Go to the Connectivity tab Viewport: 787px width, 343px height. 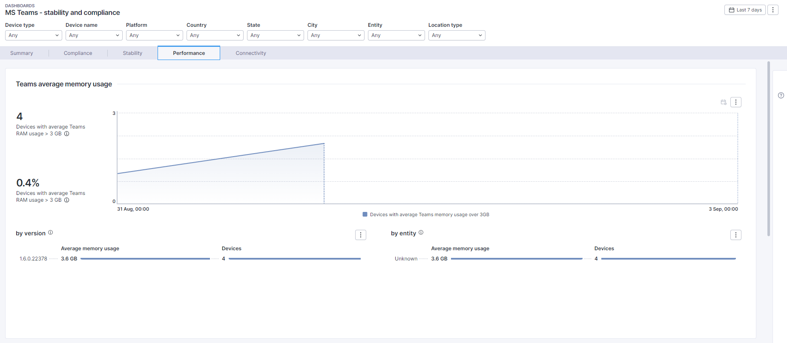251,53
